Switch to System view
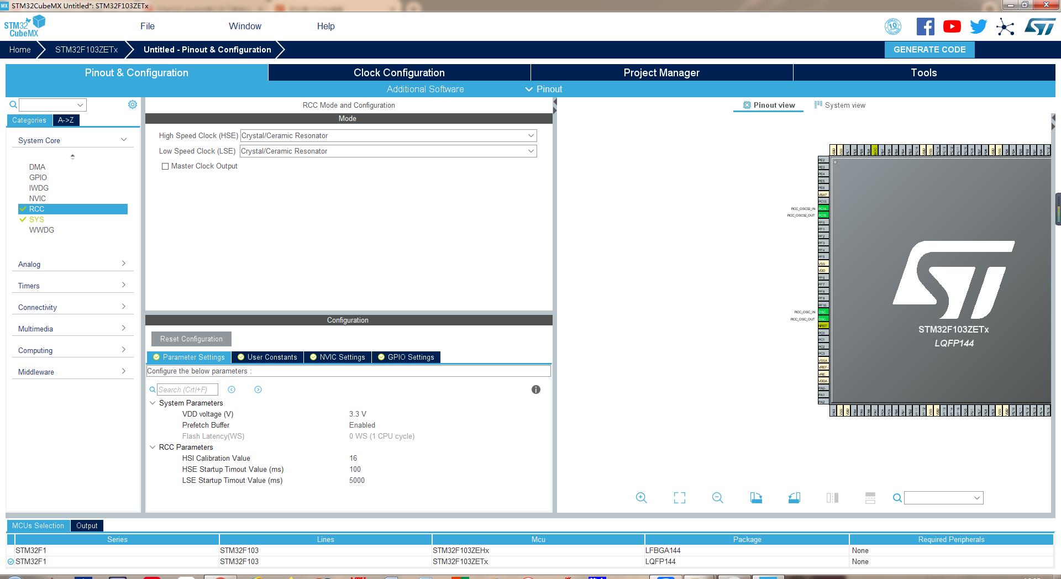 pyautogui.click(x=840, y=105)
